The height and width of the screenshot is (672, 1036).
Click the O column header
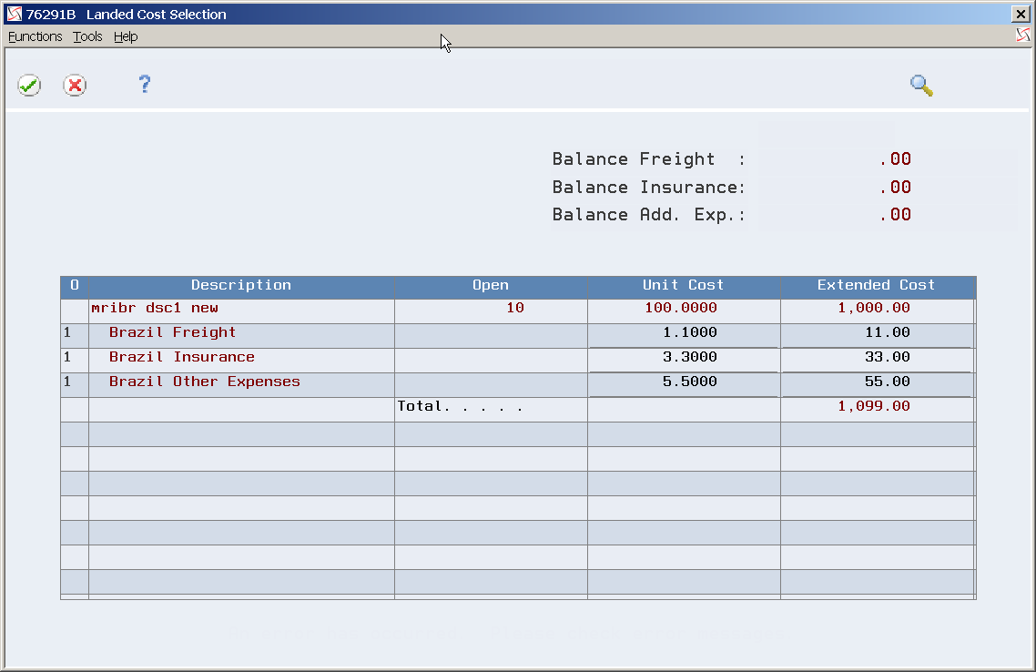75,285
